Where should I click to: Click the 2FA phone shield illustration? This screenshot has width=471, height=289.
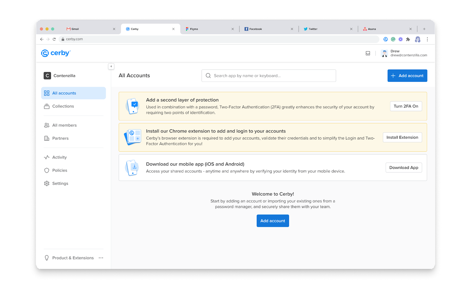point(132,106)
